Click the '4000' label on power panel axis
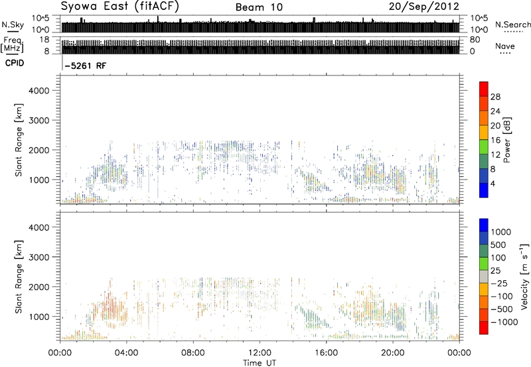531x367 pixels. coord(39,91)
